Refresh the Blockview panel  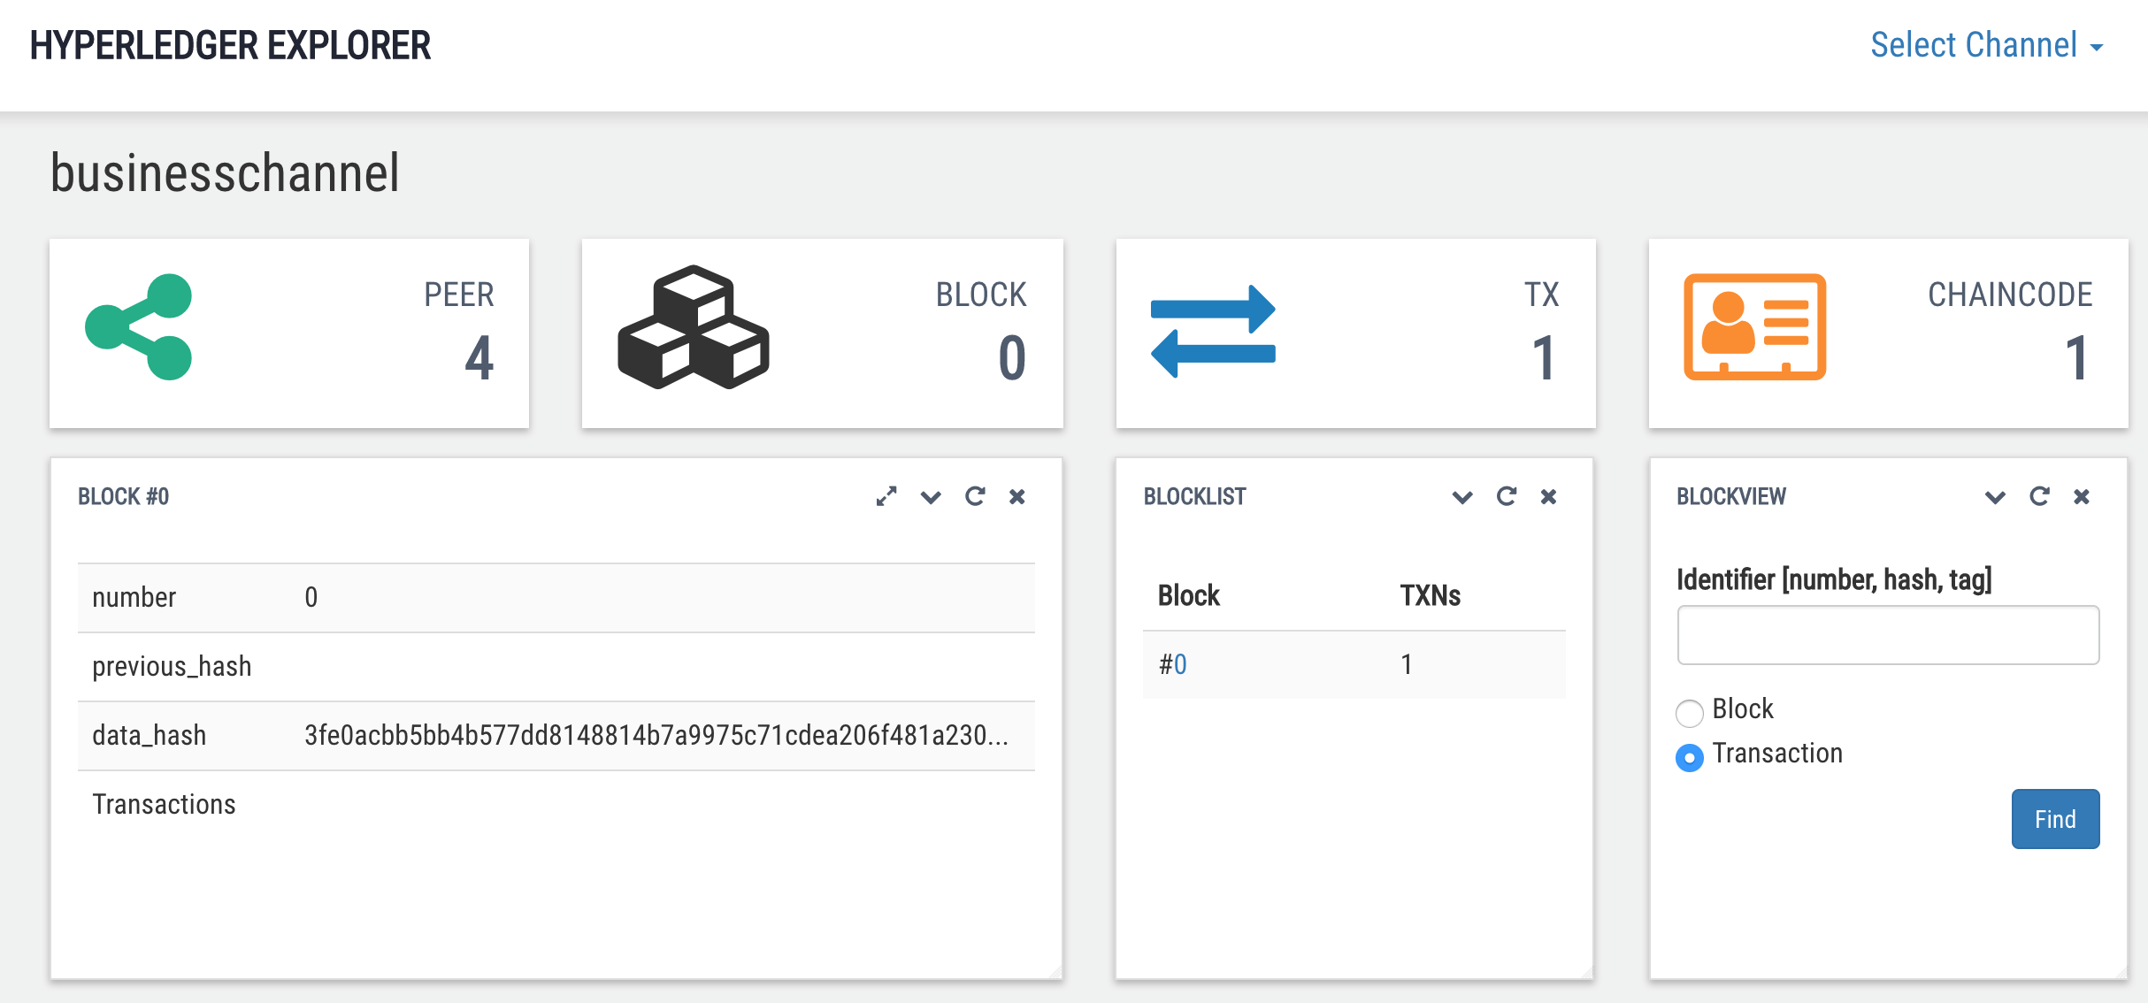point(2039,496)
